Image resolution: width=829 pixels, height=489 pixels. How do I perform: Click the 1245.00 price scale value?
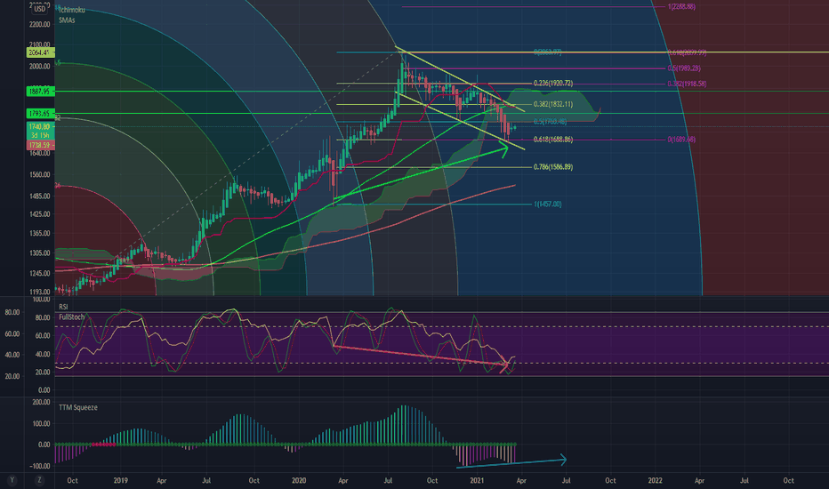[x=40, y=273]
